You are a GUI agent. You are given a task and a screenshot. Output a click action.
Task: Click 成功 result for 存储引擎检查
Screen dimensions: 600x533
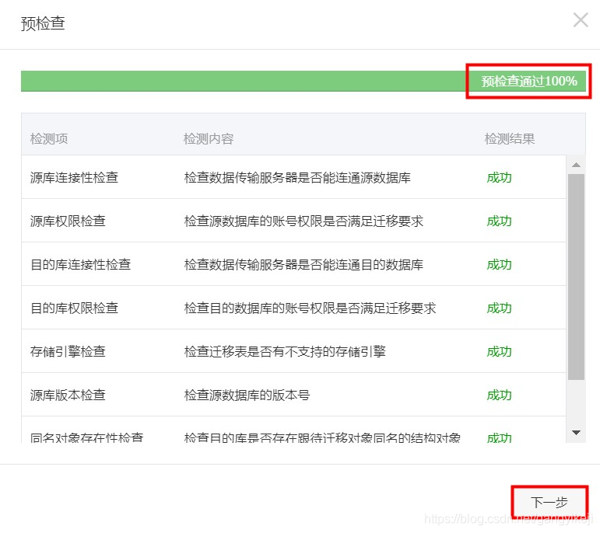(499, 352)
